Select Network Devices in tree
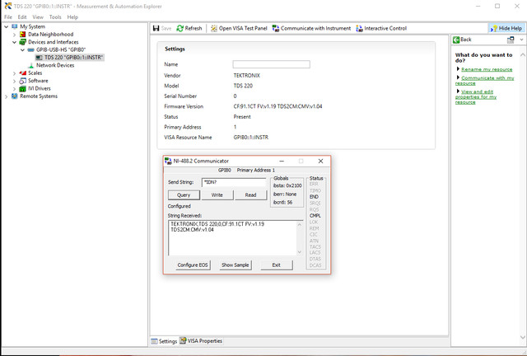This screenshot has height=356, width=527. [x=54, y=65]
